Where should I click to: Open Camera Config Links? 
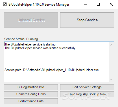[31, 94]
